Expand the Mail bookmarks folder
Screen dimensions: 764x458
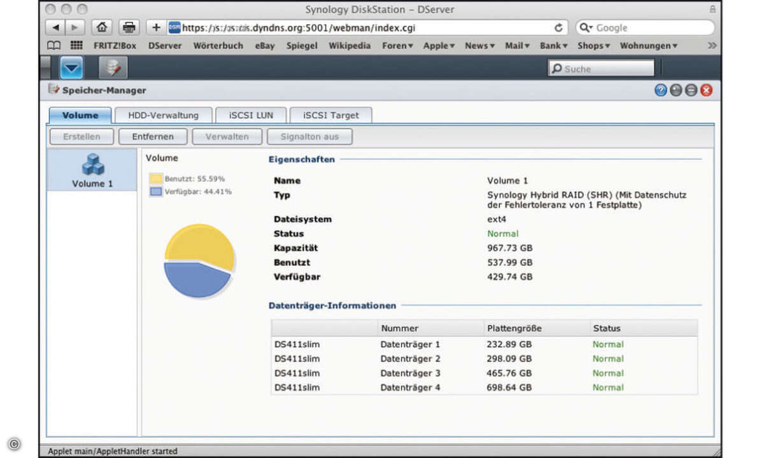pos(518,46)
